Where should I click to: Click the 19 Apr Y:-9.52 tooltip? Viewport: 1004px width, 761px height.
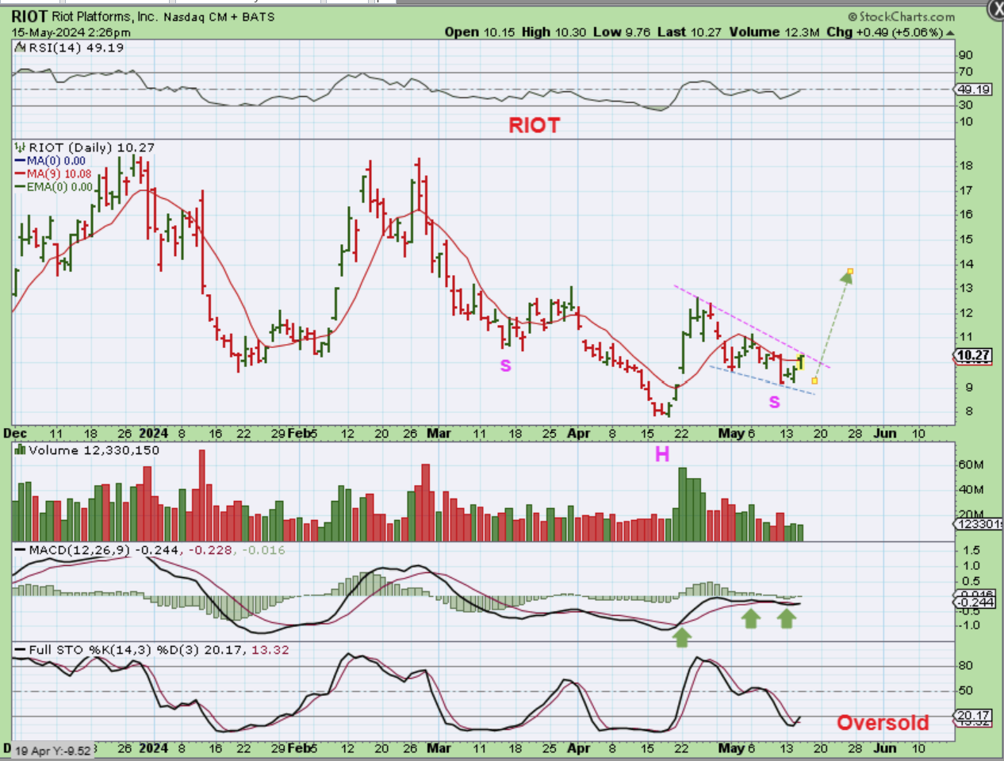coord(53,750)
